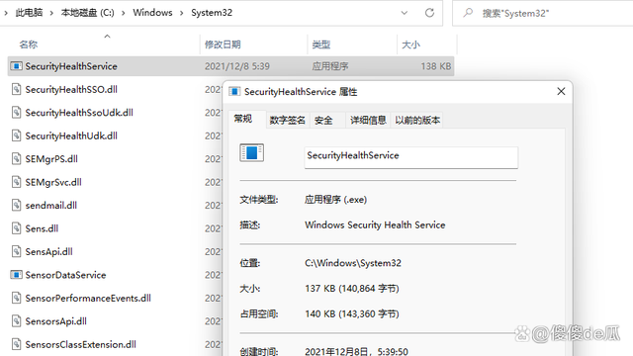
Task: Click the SensorsApi.dll file icon
Action: coord(16,321)
